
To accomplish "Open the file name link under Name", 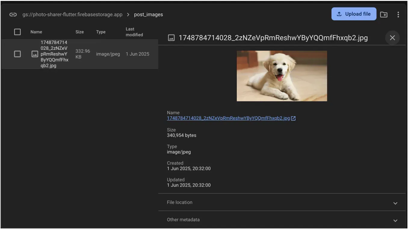I will (228, 118).
